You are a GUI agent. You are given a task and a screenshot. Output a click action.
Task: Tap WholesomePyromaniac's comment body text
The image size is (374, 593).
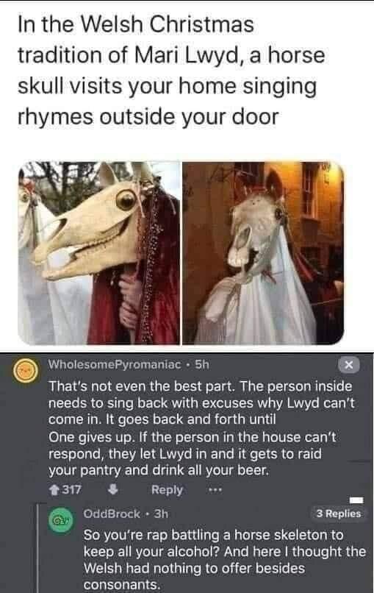(x=201, y=428)
